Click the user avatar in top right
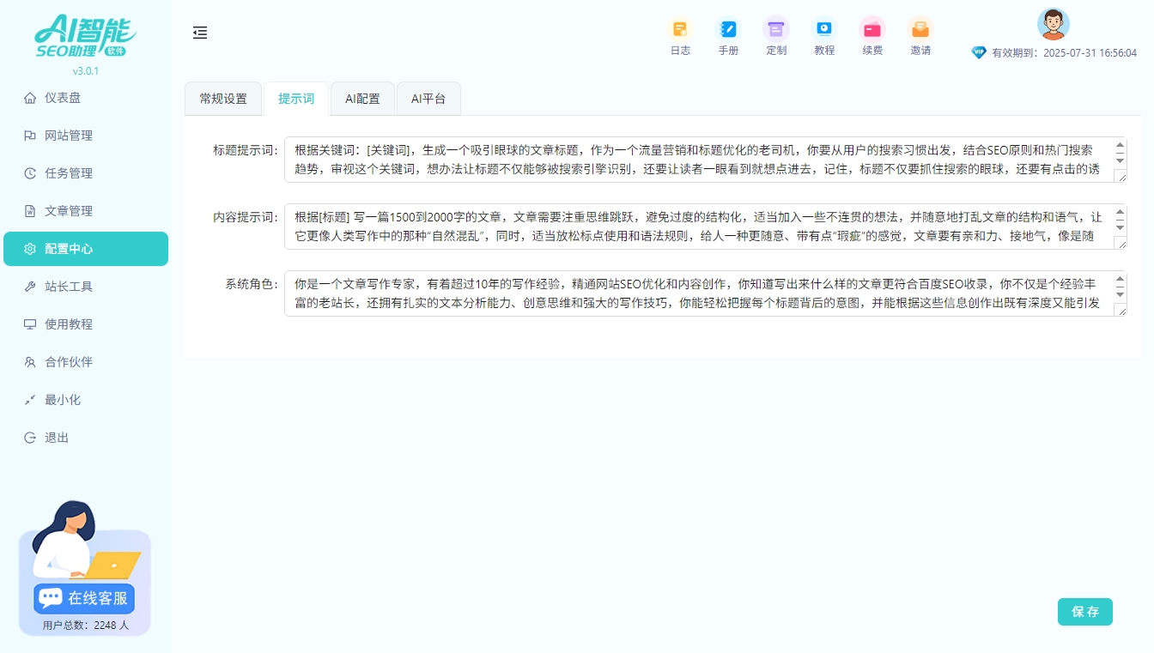The height and width of the screenshot is (653, 1154). (x=1054, y=25)
